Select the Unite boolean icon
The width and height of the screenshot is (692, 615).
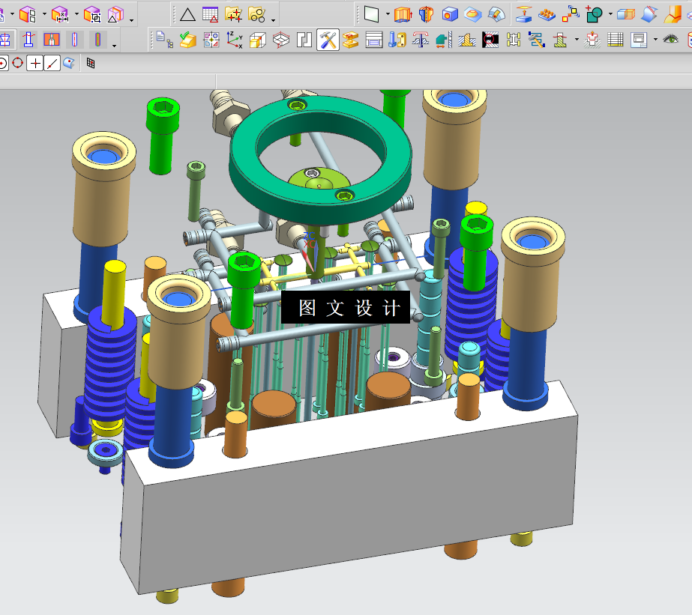coord(594,14)
